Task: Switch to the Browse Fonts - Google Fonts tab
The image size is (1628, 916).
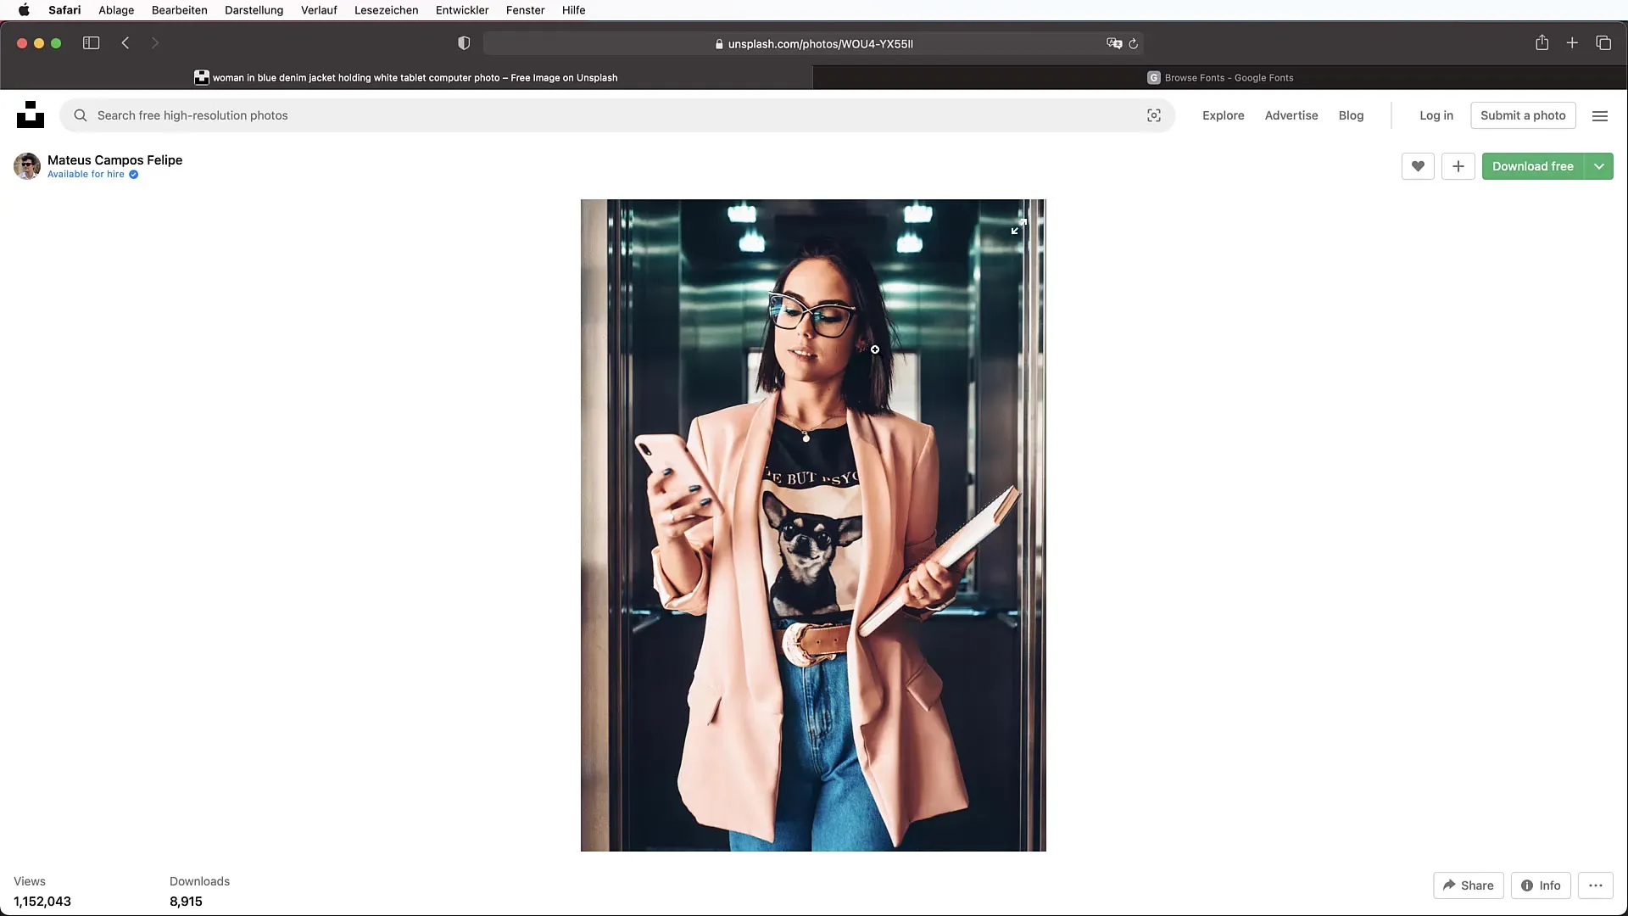Action: (1220, 77)
